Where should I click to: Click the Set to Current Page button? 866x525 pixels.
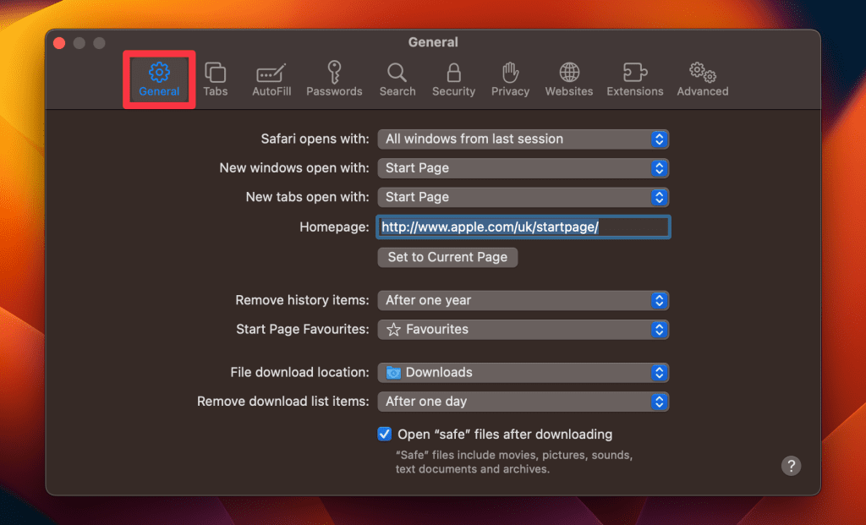pos(447,257)
